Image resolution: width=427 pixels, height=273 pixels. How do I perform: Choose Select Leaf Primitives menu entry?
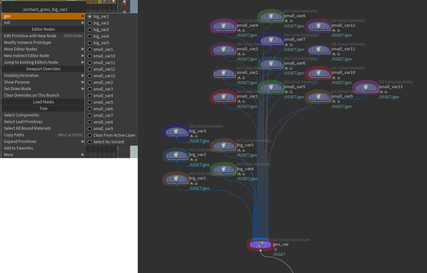23,122
